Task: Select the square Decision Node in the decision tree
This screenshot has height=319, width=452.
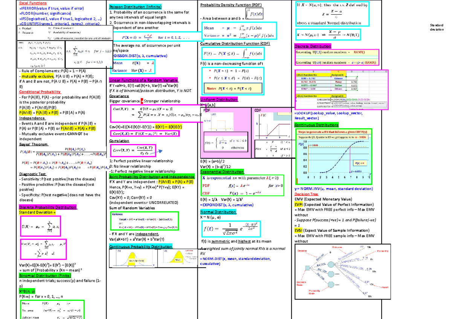Action: point(308,268)
